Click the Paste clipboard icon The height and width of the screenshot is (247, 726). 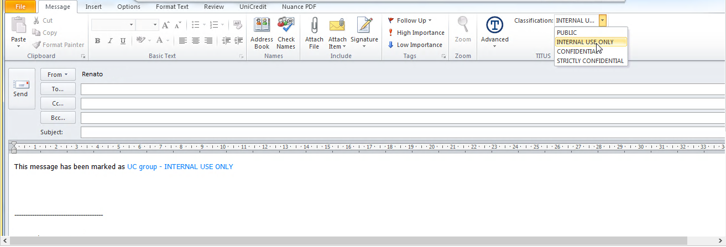tap(19, 26)
